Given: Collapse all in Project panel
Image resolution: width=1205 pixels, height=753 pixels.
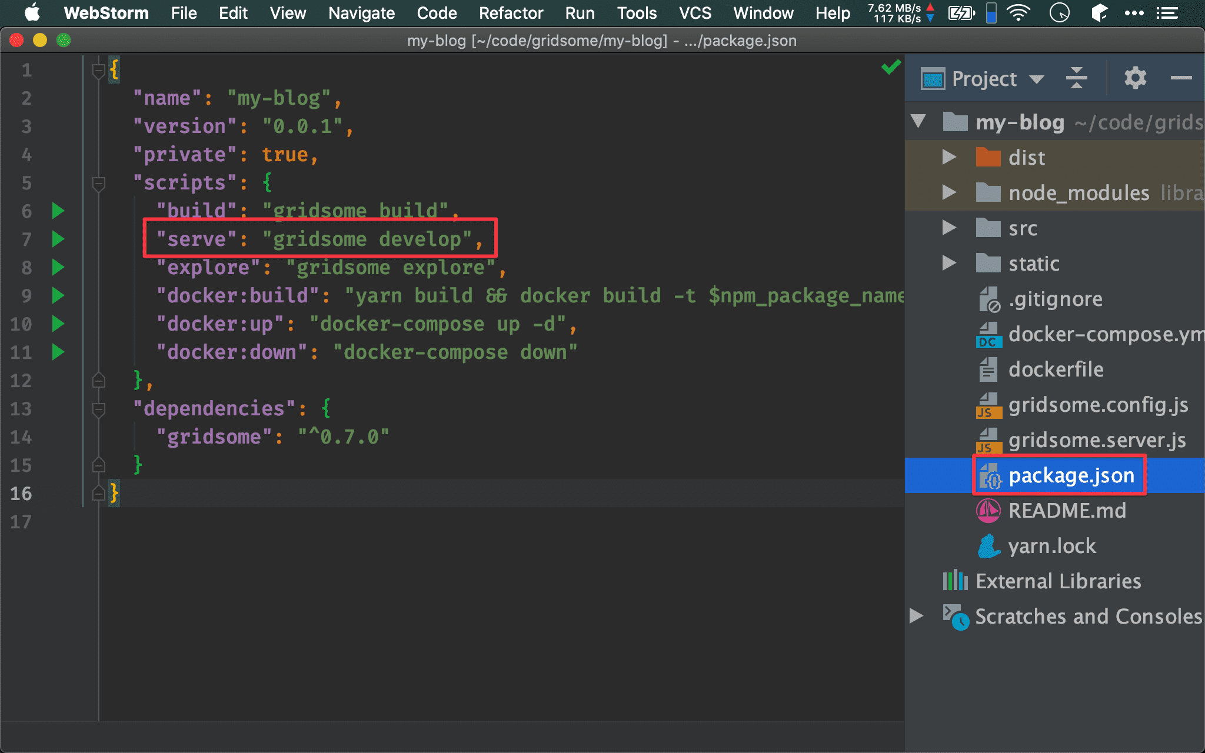Looking at the screenshot, I should [1076, 78].
